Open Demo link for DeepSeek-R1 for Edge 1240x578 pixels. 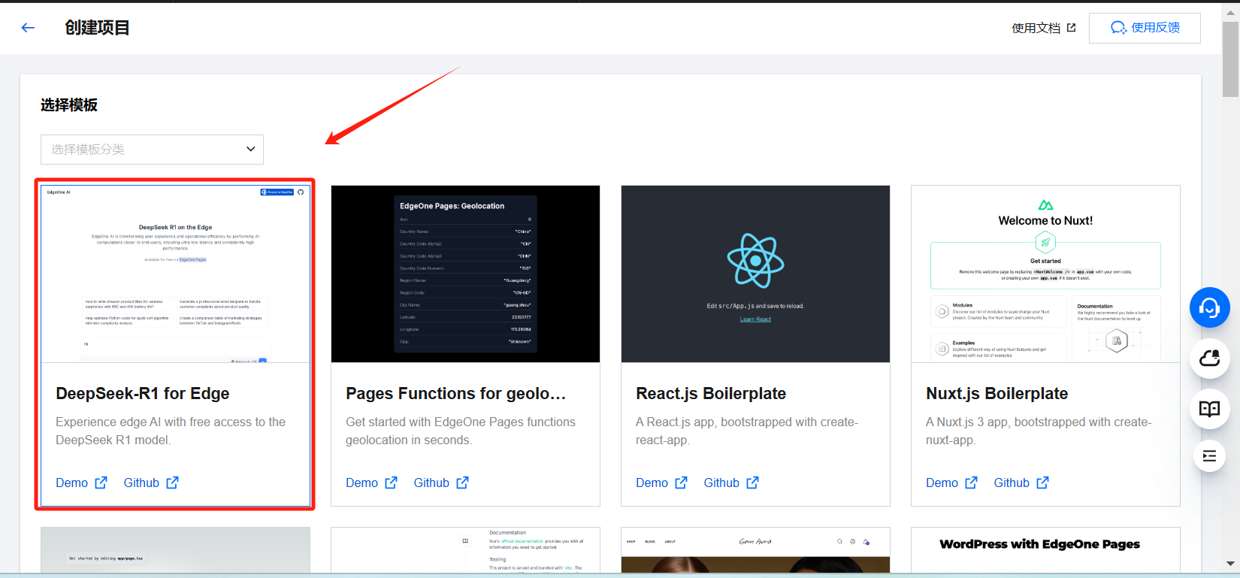(72, 483)
